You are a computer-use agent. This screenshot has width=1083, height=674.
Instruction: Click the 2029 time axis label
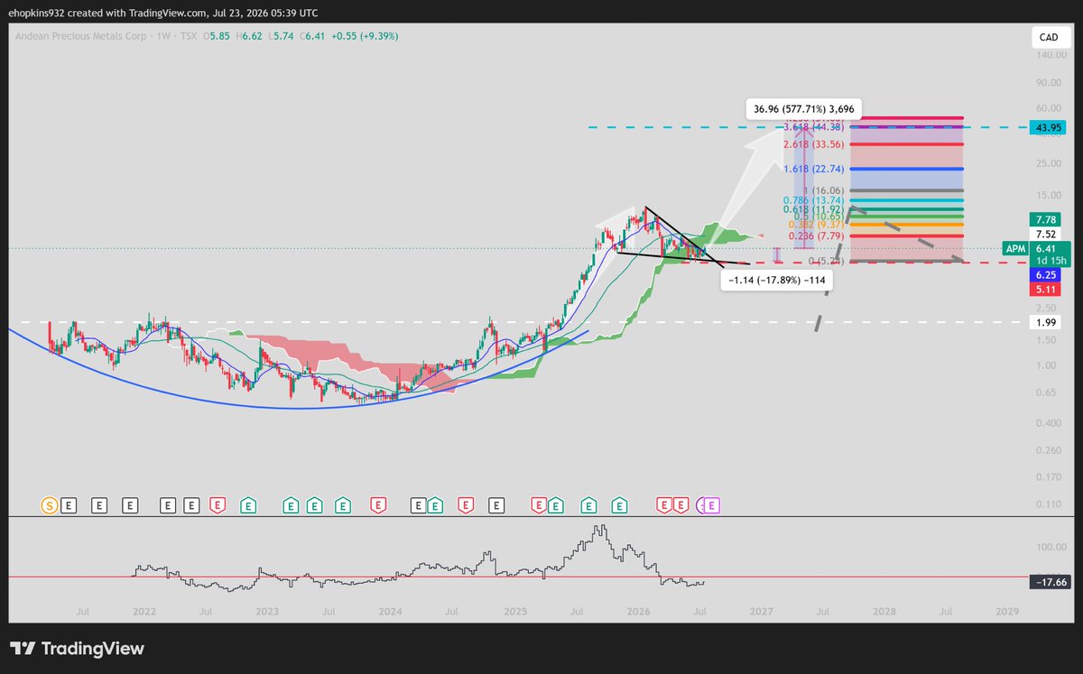point(1007,612)
